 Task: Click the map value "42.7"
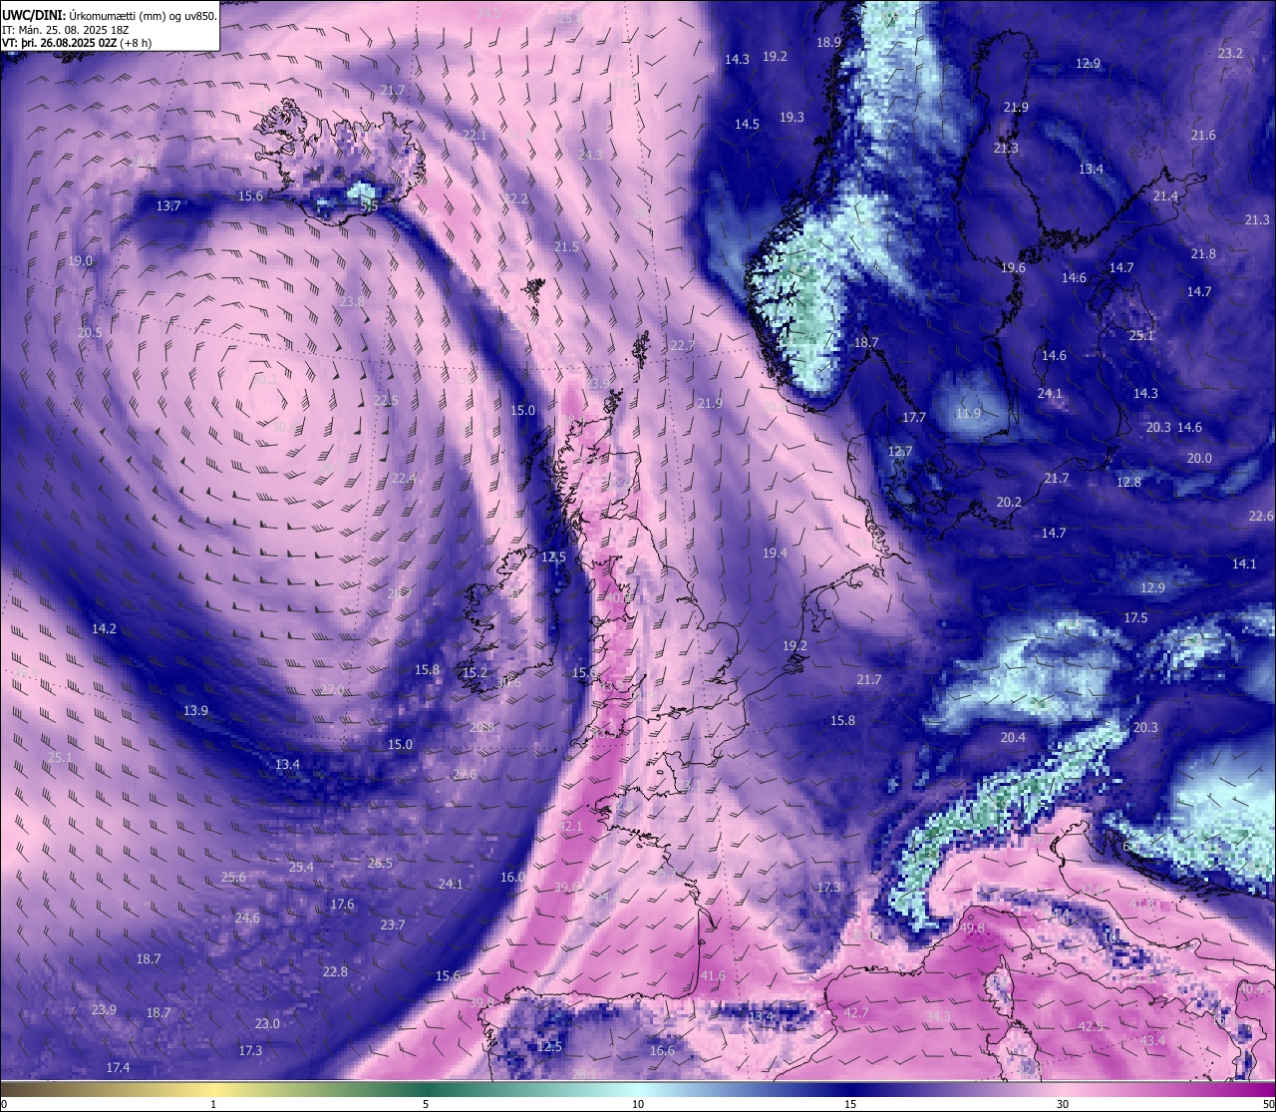[x=856, y=1012]
